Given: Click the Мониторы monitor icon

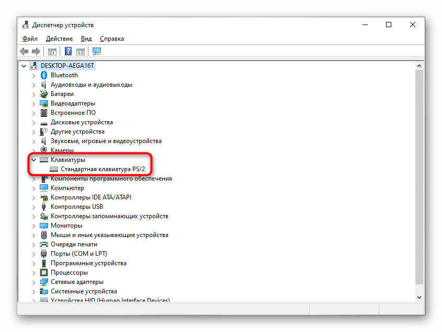Looking at the screenshot, I should tap(44, 226).
